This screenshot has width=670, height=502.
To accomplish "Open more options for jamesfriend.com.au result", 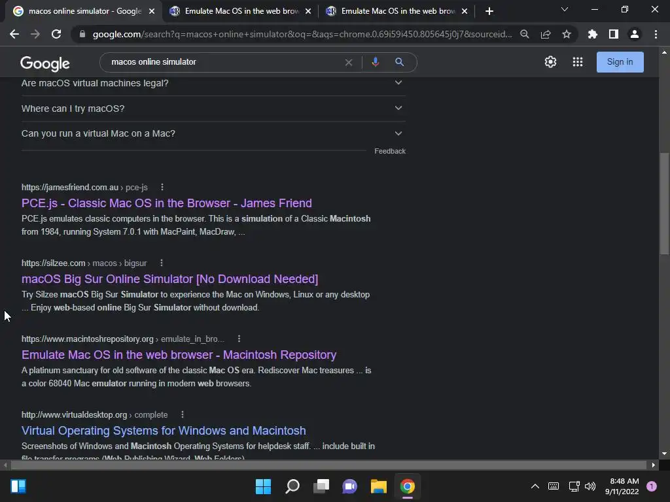I will click(162, 187).
